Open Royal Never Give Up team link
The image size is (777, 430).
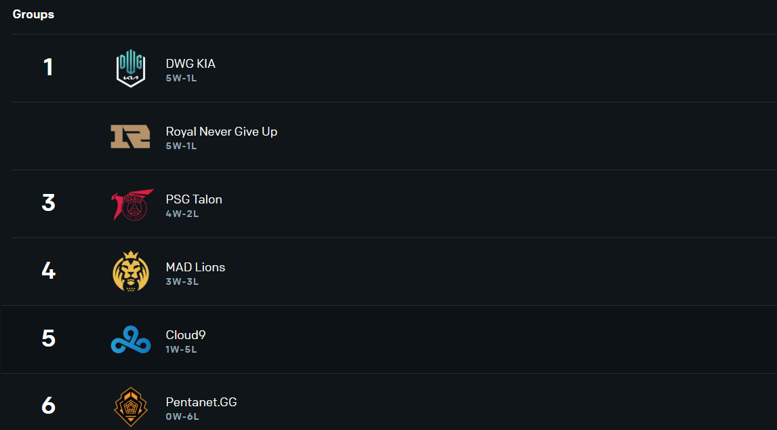click(221, 132)
